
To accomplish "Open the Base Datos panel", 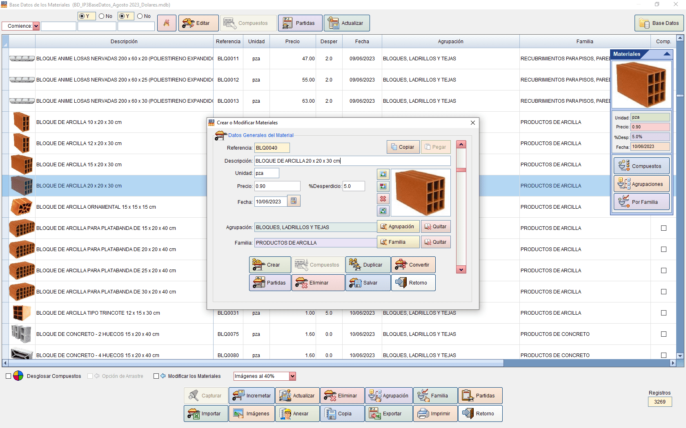I will point(659,23).
